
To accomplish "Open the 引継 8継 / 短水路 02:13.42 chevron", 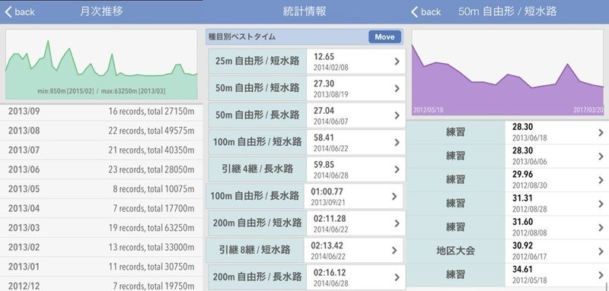I will tap(394, 250).
